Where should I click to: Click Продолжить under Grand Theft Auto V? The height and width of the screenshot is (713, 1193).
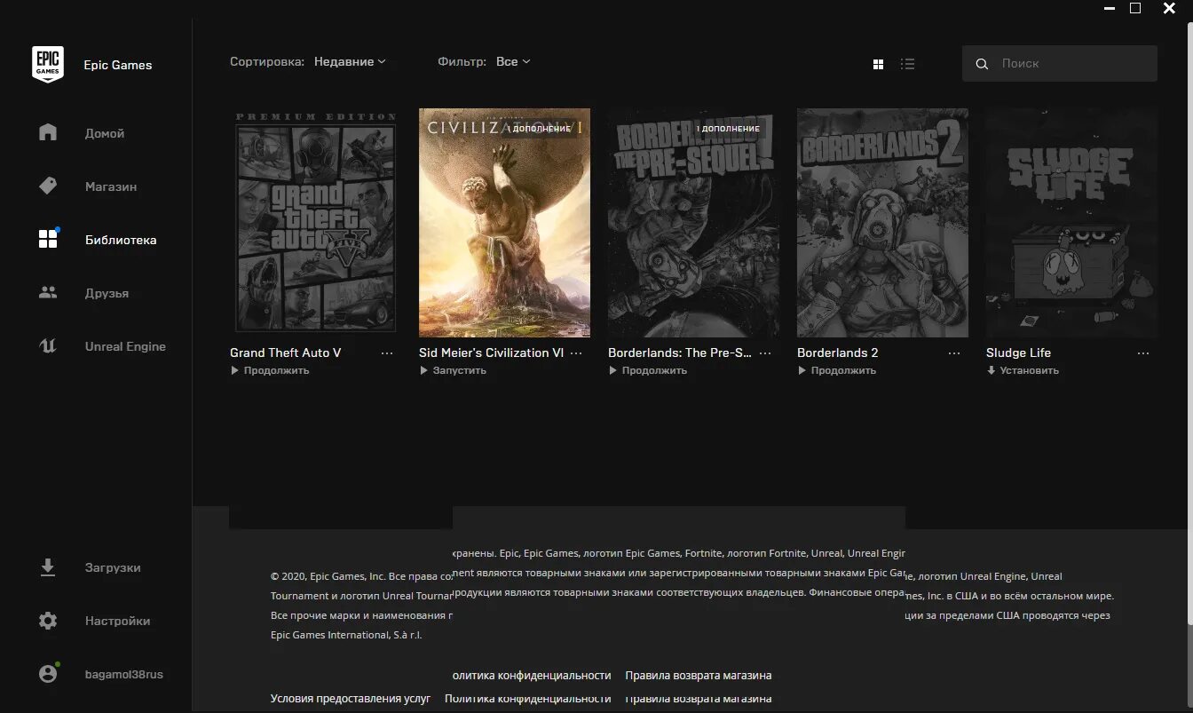click(270, 370)
